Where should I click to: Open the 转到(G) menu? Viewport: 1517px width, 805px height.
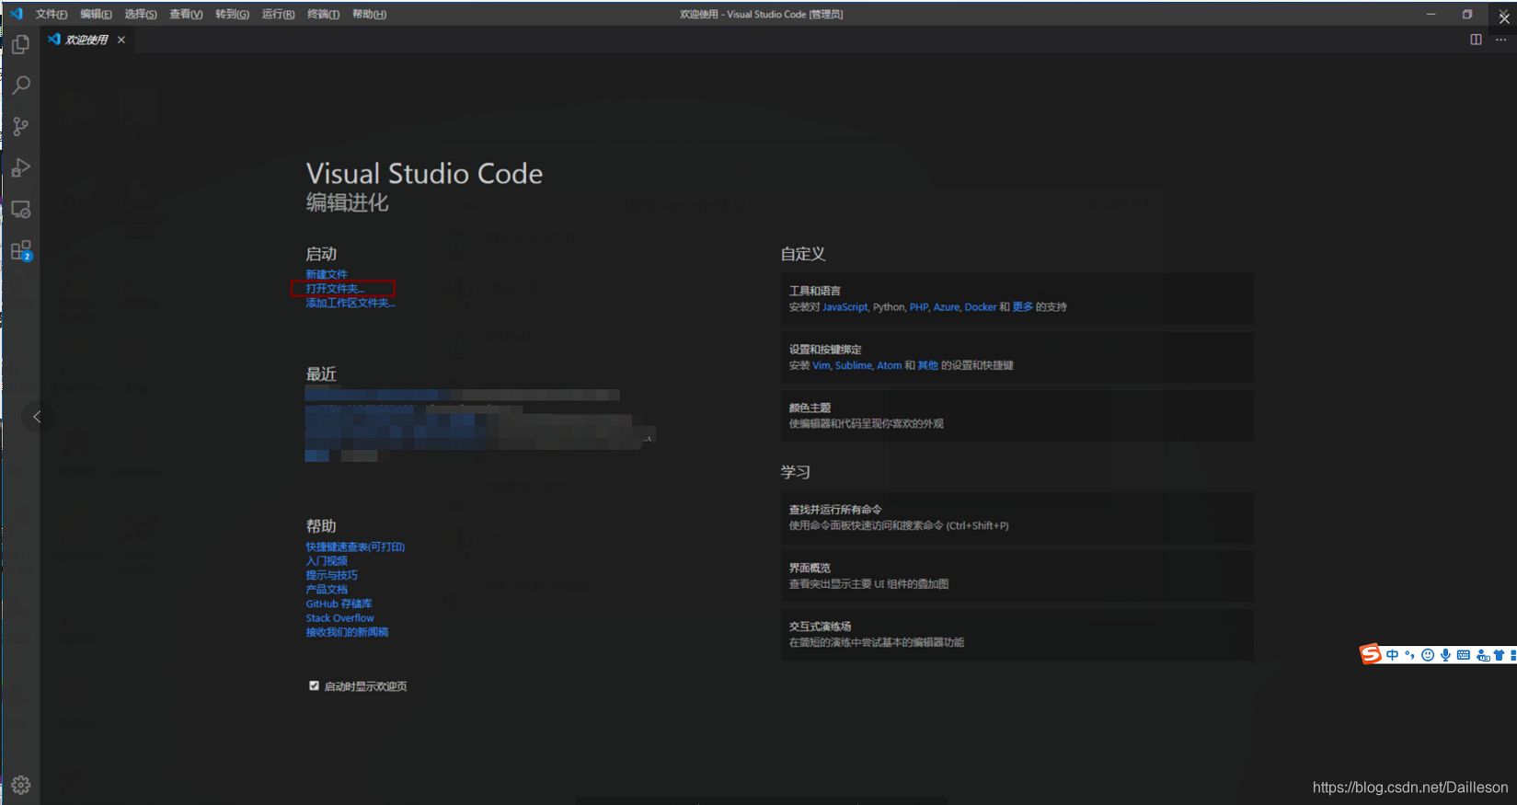pos(232,14)
